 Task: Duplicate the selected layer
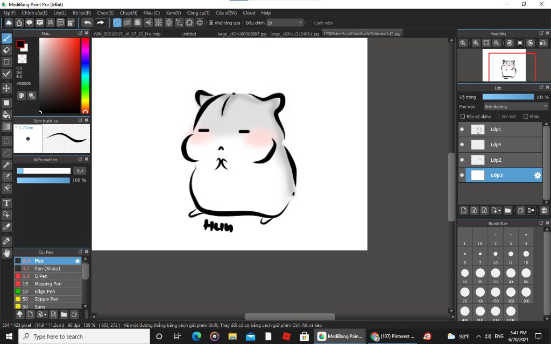pos(521,210)
